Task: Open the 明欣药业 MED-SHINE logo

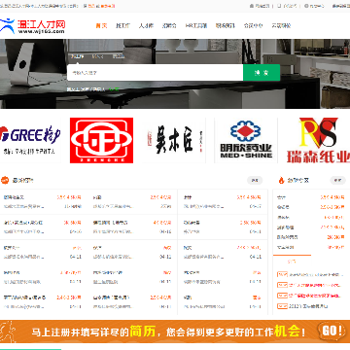Action: [x=246, y=140]
